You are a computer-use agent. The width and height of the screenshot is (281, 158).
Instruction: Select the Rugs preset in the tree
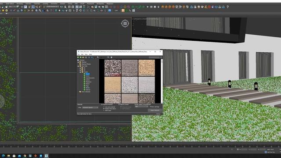point(87,86)
